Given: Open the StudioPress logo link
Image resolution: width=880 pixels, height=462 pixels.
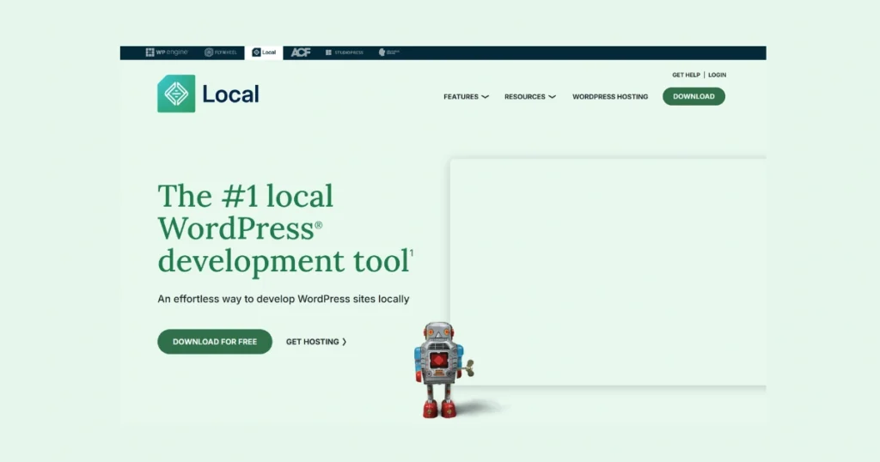Looking at the screenshot, I should pyautogui.click(x=344, y=52).
